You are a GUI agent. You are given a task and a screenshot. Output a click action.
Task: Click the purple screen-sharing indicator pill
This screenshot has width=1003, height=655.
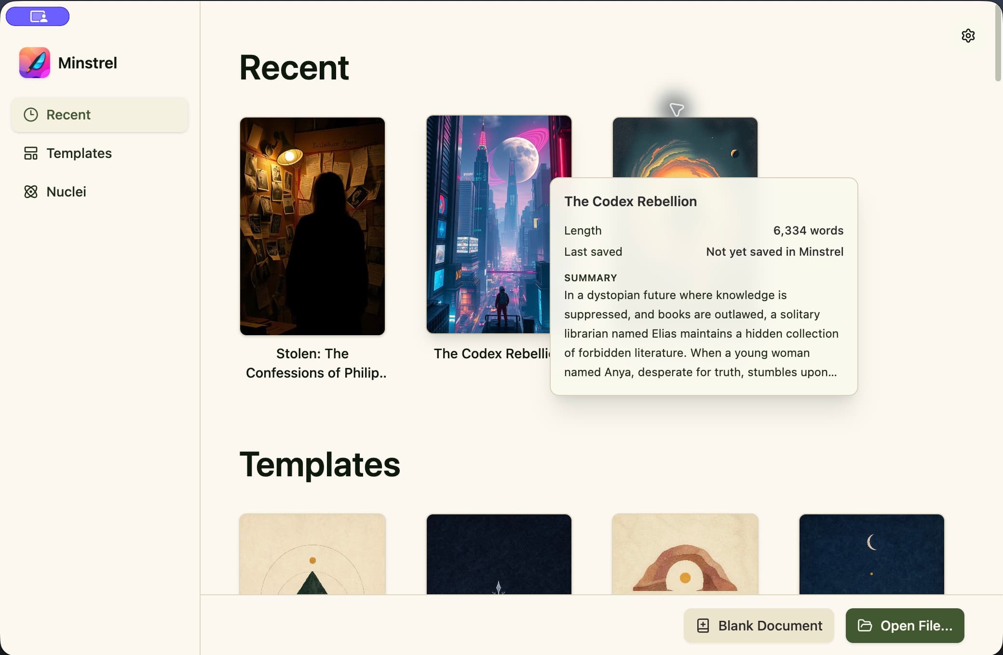38,16
